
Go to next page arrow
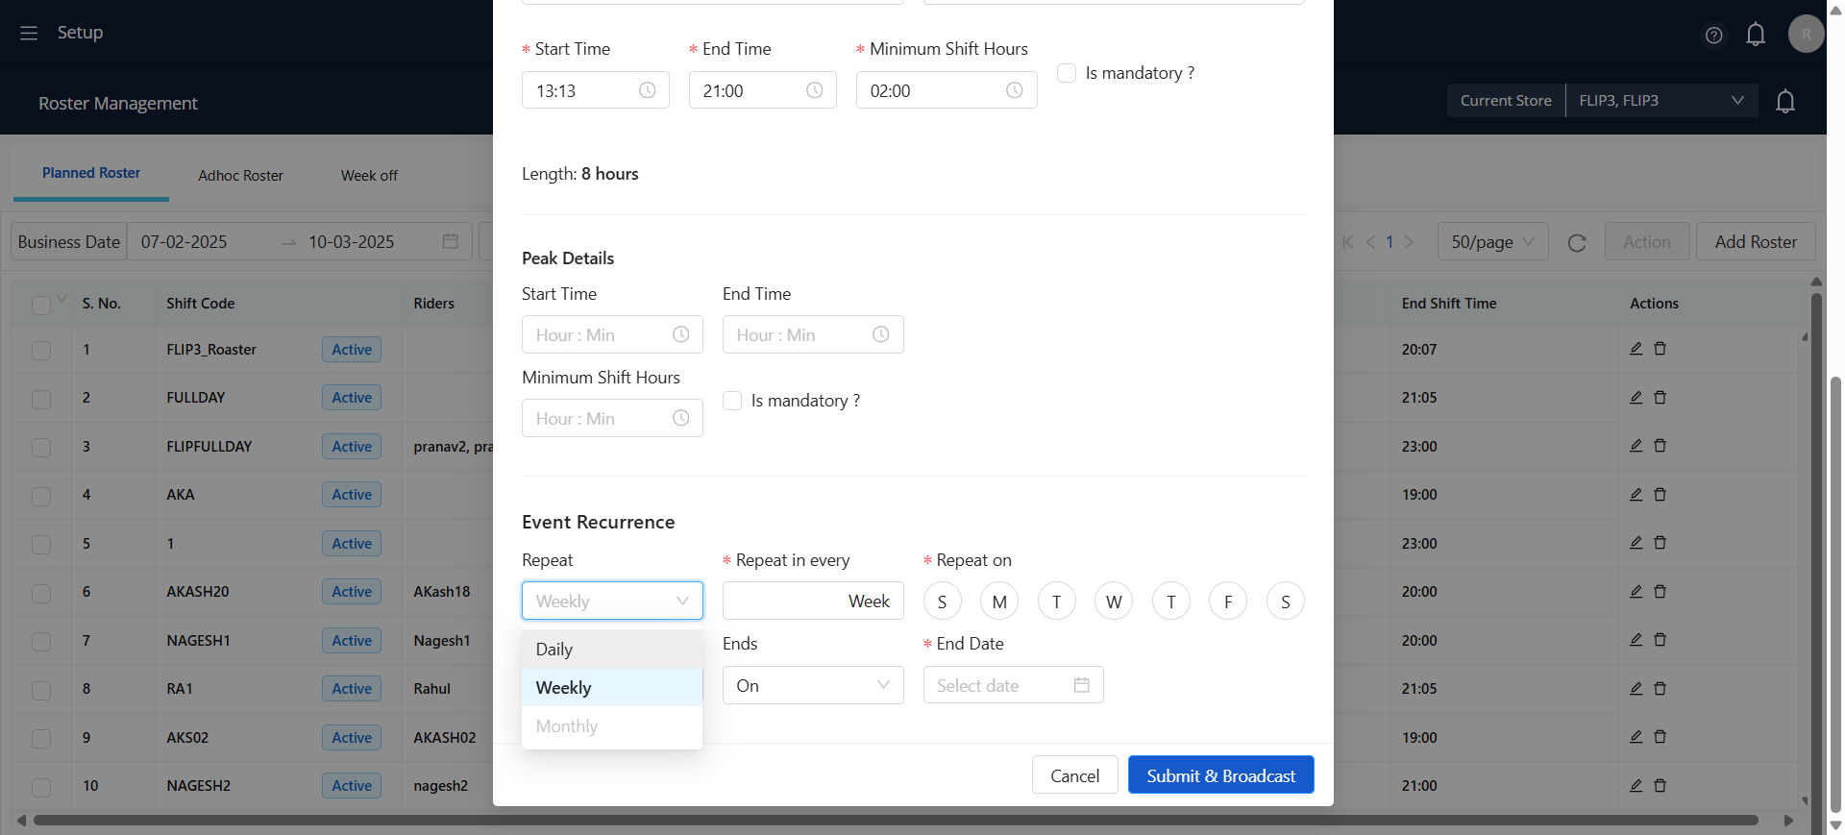point(1409,242)
